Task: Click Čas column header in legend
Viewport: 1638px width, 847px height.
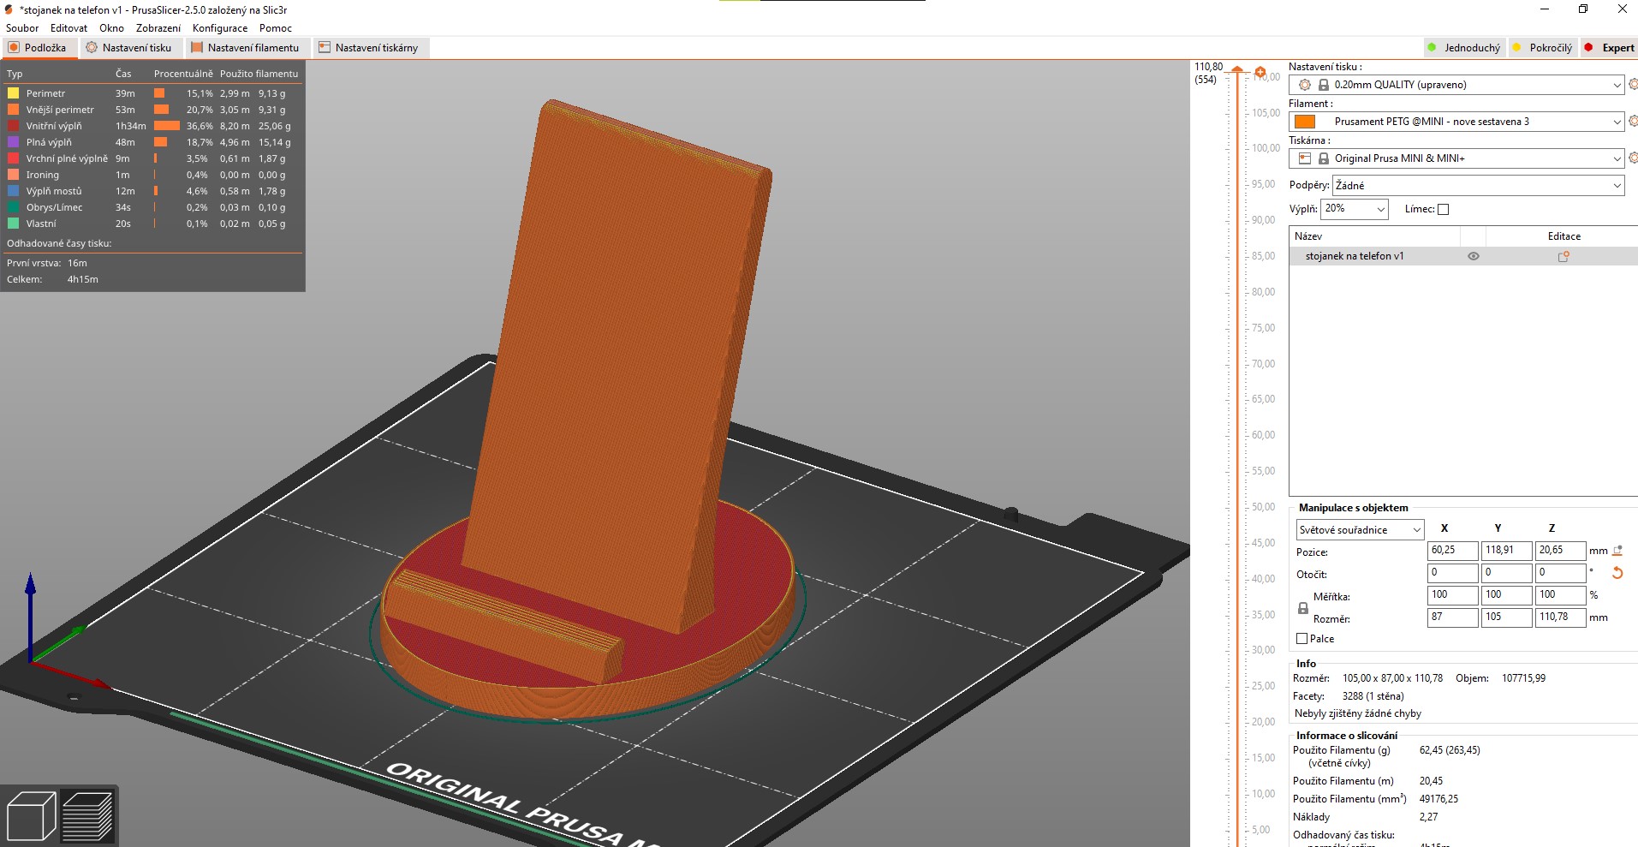Action: tap(123, 74)
